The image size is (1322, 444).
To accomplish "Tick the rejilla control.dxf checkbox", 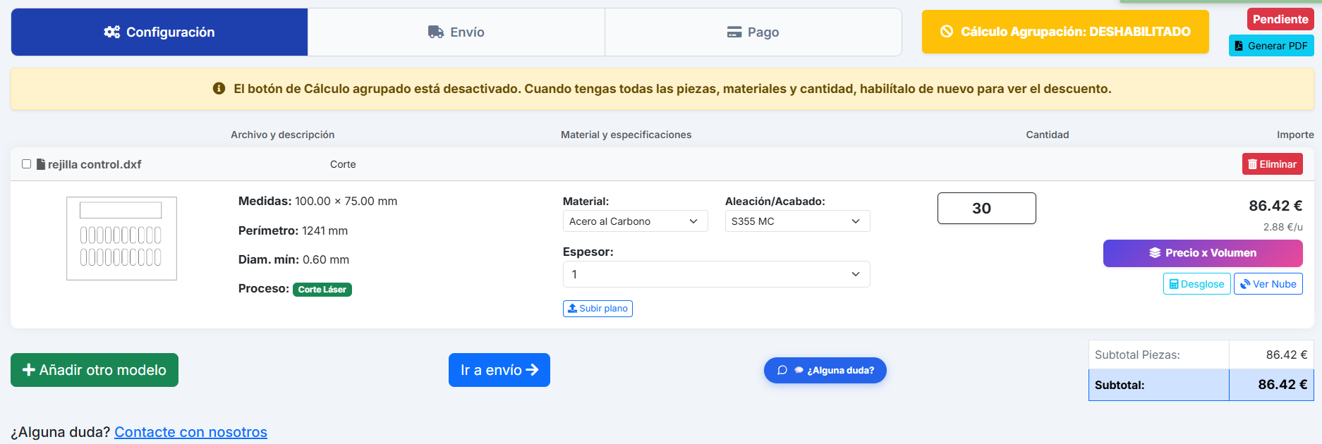I will [x=27, y=164].
